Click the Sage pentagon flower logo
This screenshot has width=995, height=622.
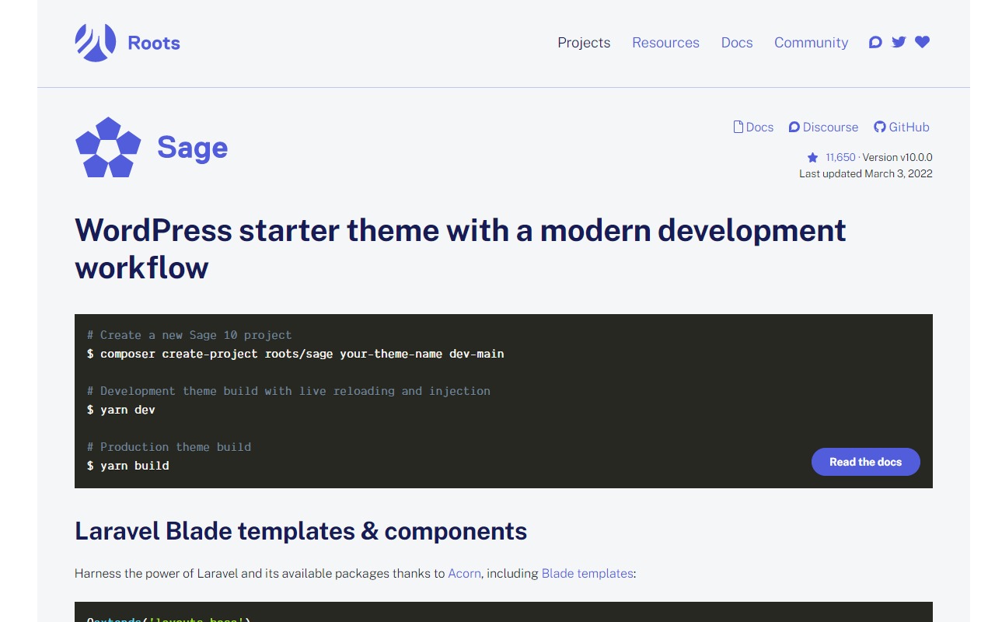(108, 147)
